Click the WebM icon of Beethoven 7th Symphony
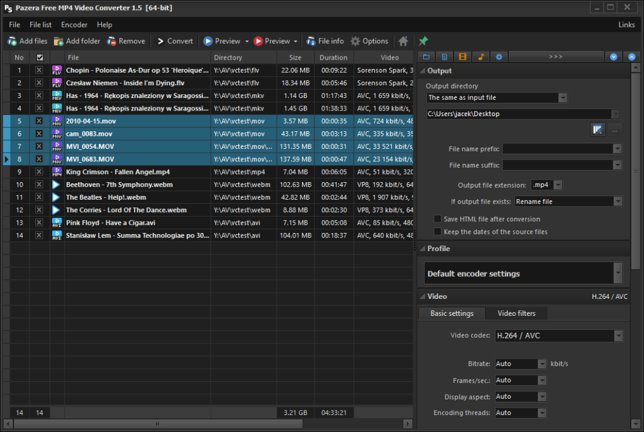Screen dimensions: 644x432 tap(56, 185)
